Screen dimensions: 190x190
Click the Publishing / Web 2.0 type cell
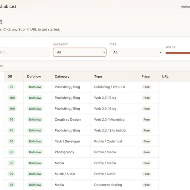(x=109, y=87)
